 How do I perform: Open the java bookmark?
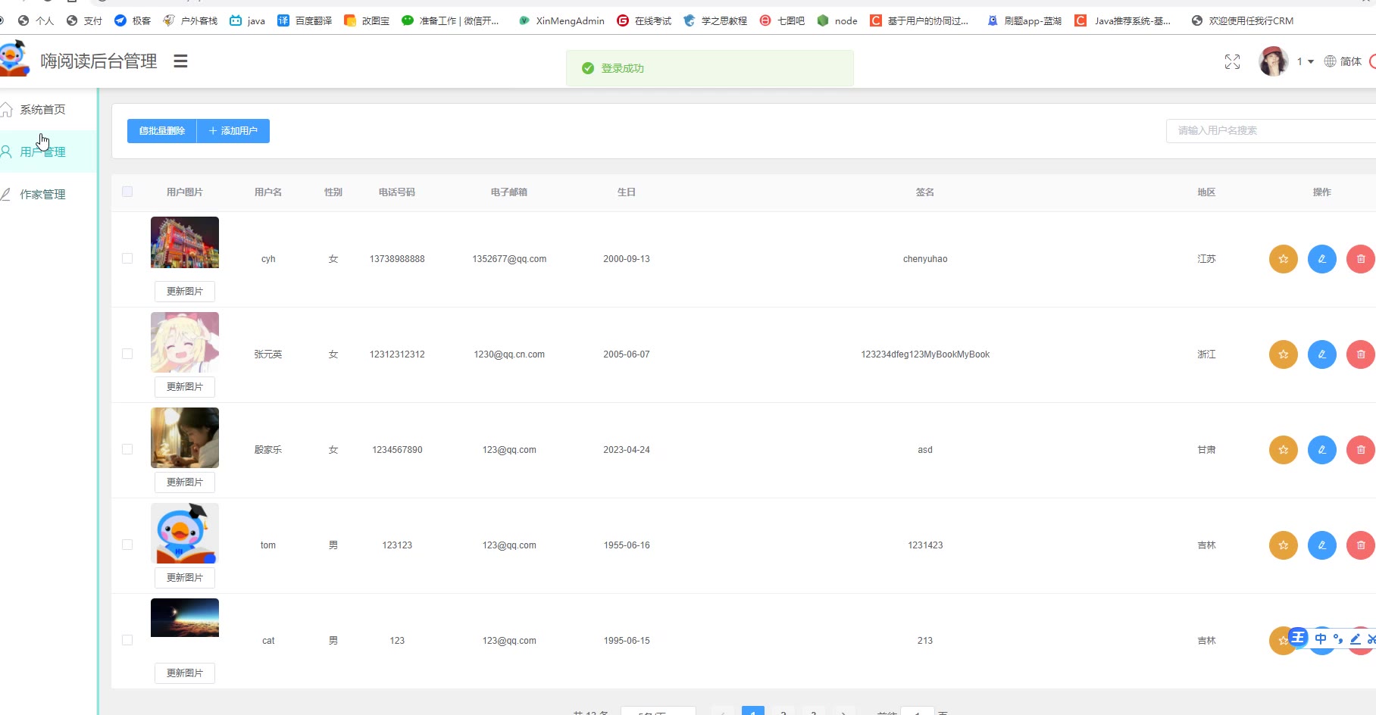[x=247, y=20]
